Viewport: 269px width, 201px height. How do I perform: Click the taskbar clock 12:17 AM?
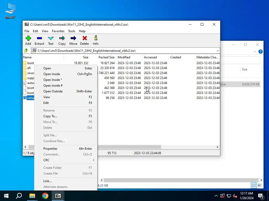click(246, 193)
